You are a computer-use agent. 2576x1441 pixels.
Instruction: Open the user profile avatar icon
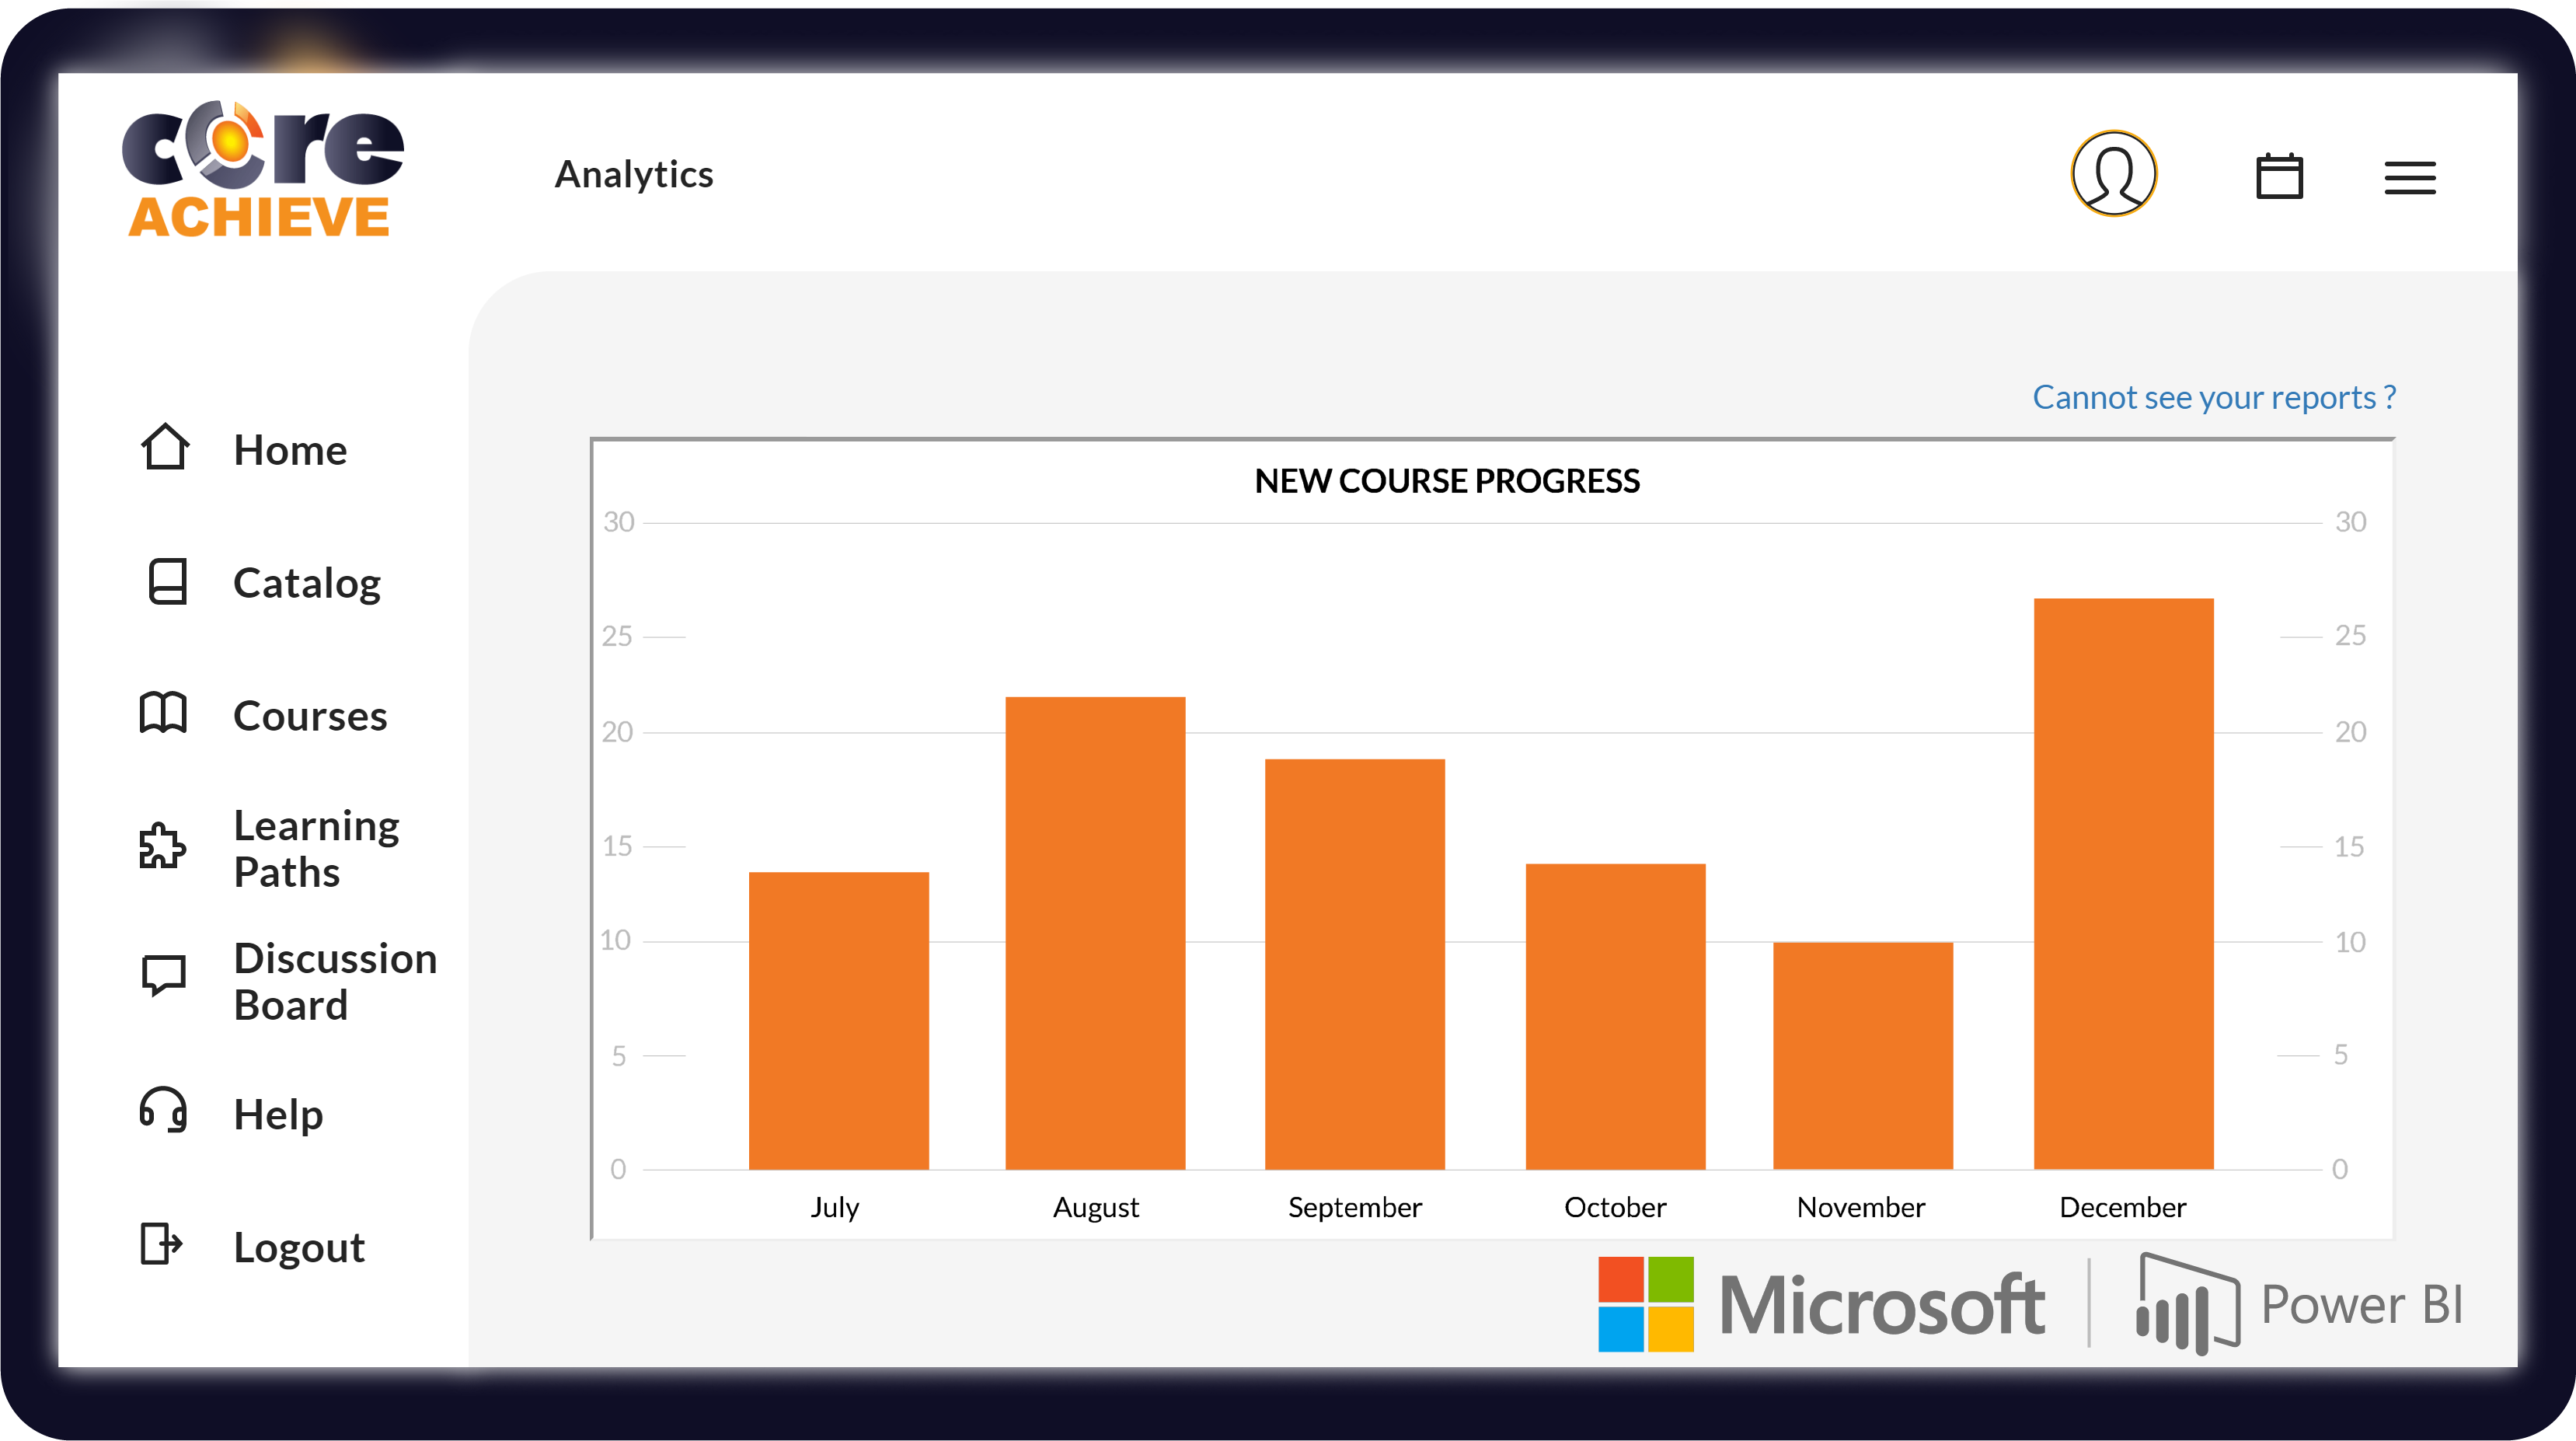tap(2114, 174)
